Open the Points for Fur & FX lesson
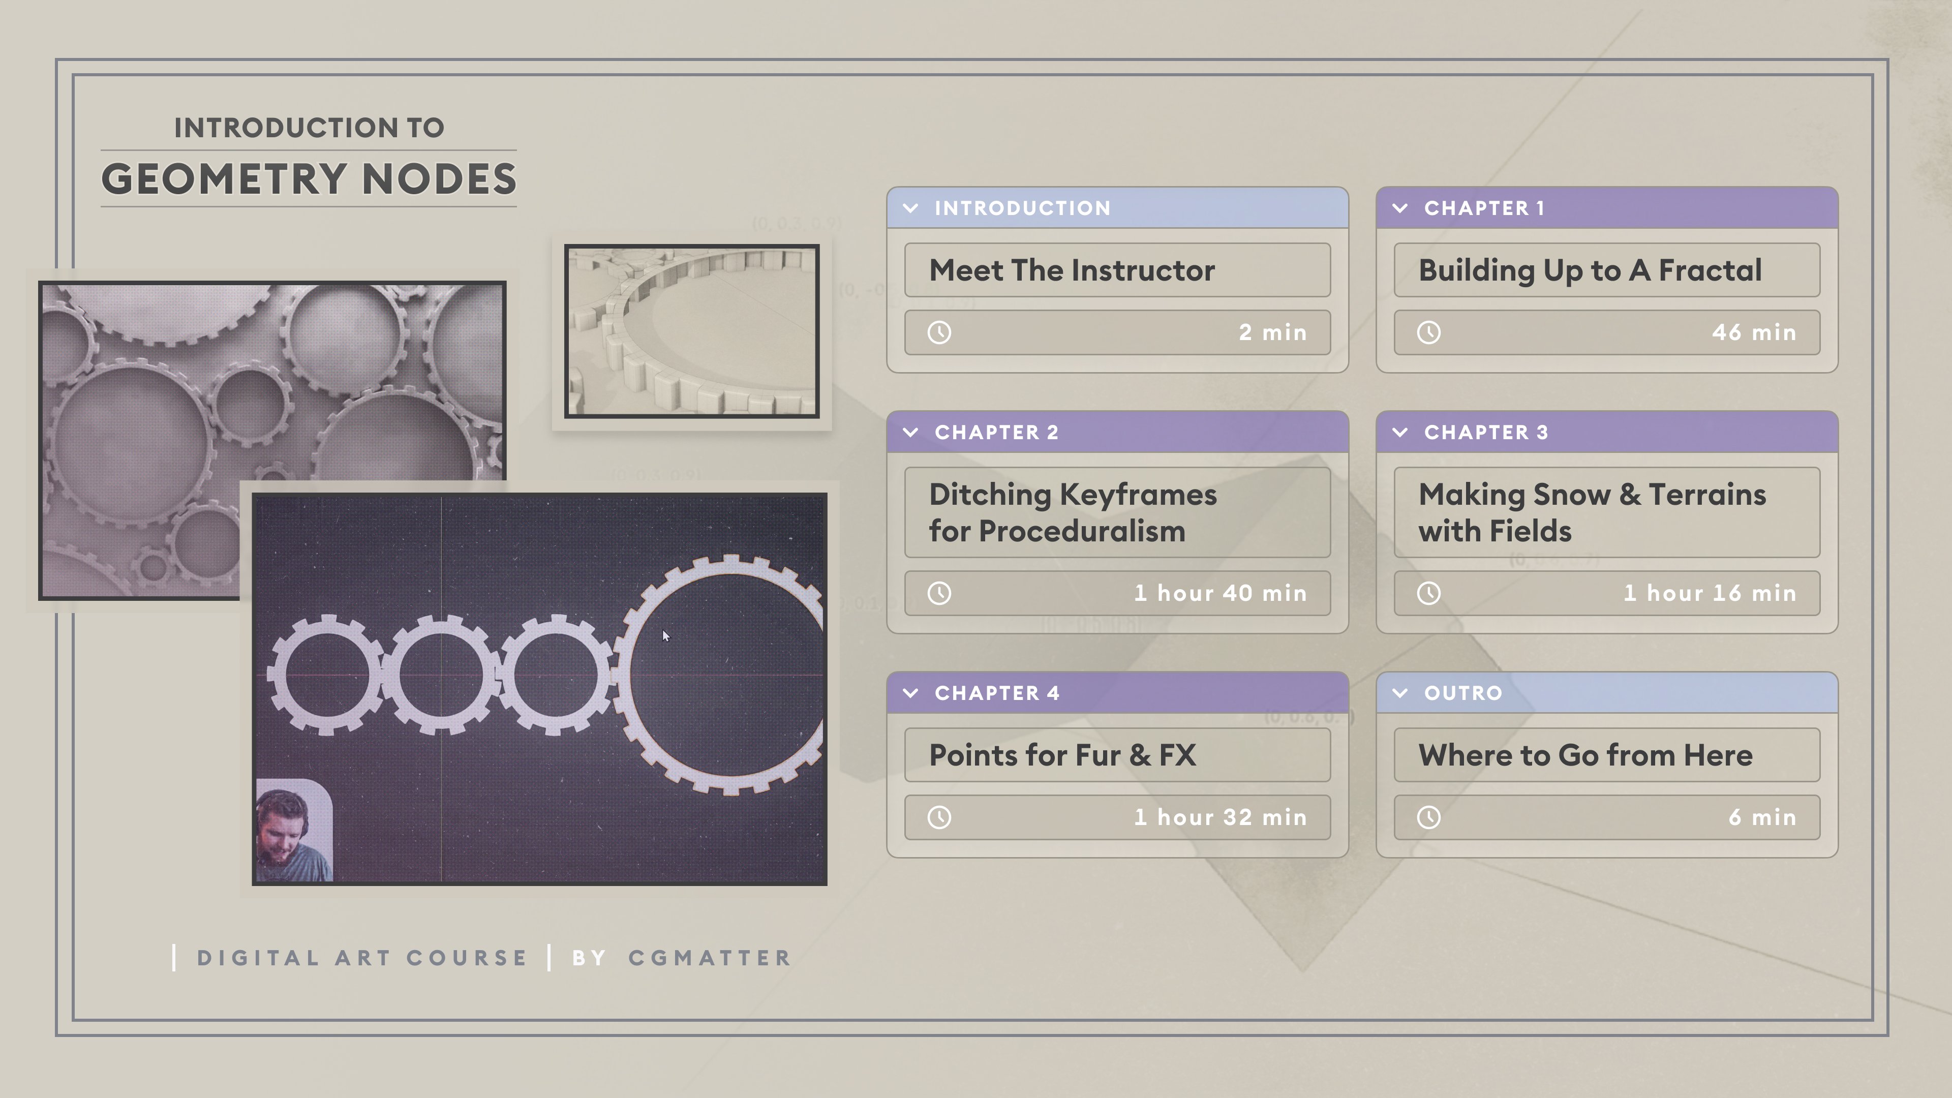This screenshot has height=1098, width=1952. [x=1118, y=755]
